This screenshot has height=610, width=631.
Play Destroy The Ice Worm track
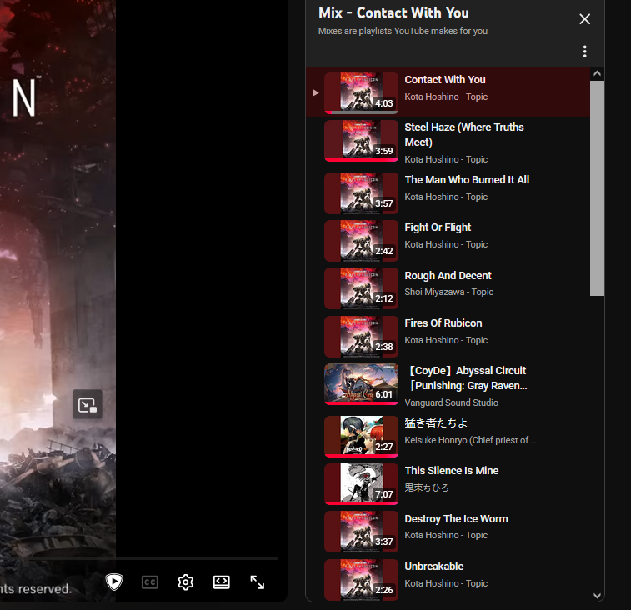click(456, 519)
